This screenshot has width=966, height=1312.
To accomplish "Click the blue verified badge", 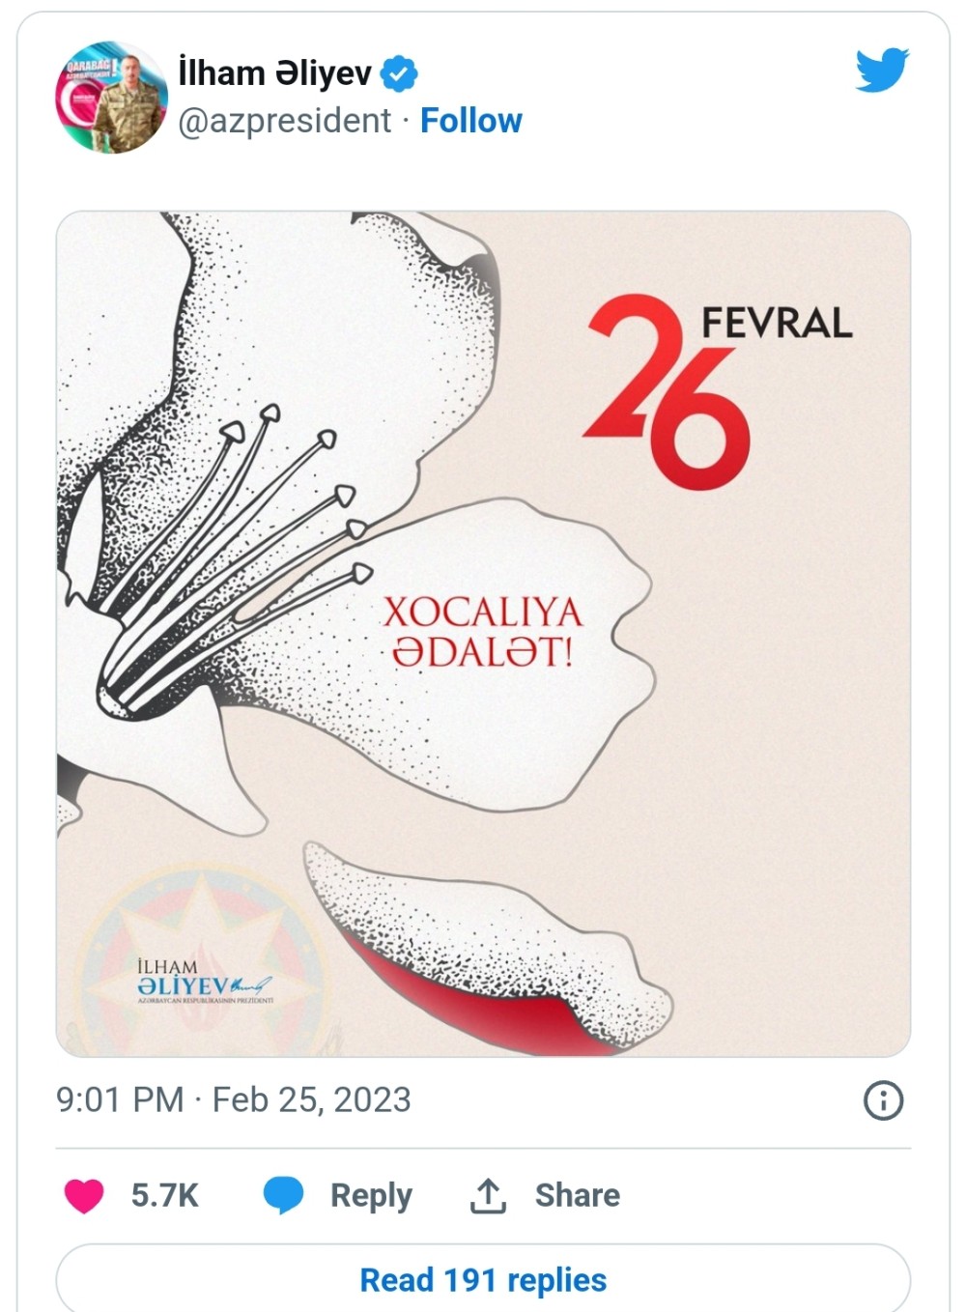I will [398, 73].
